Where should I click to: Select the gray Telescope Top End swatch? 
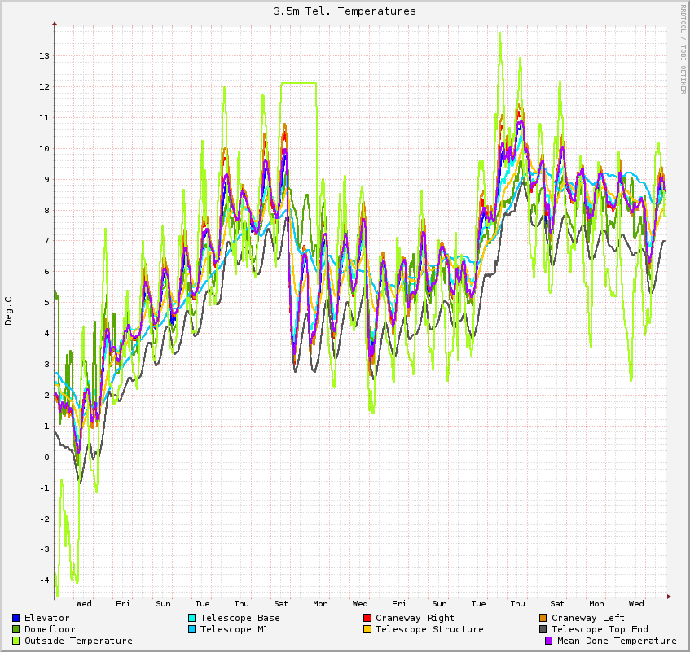543,629
